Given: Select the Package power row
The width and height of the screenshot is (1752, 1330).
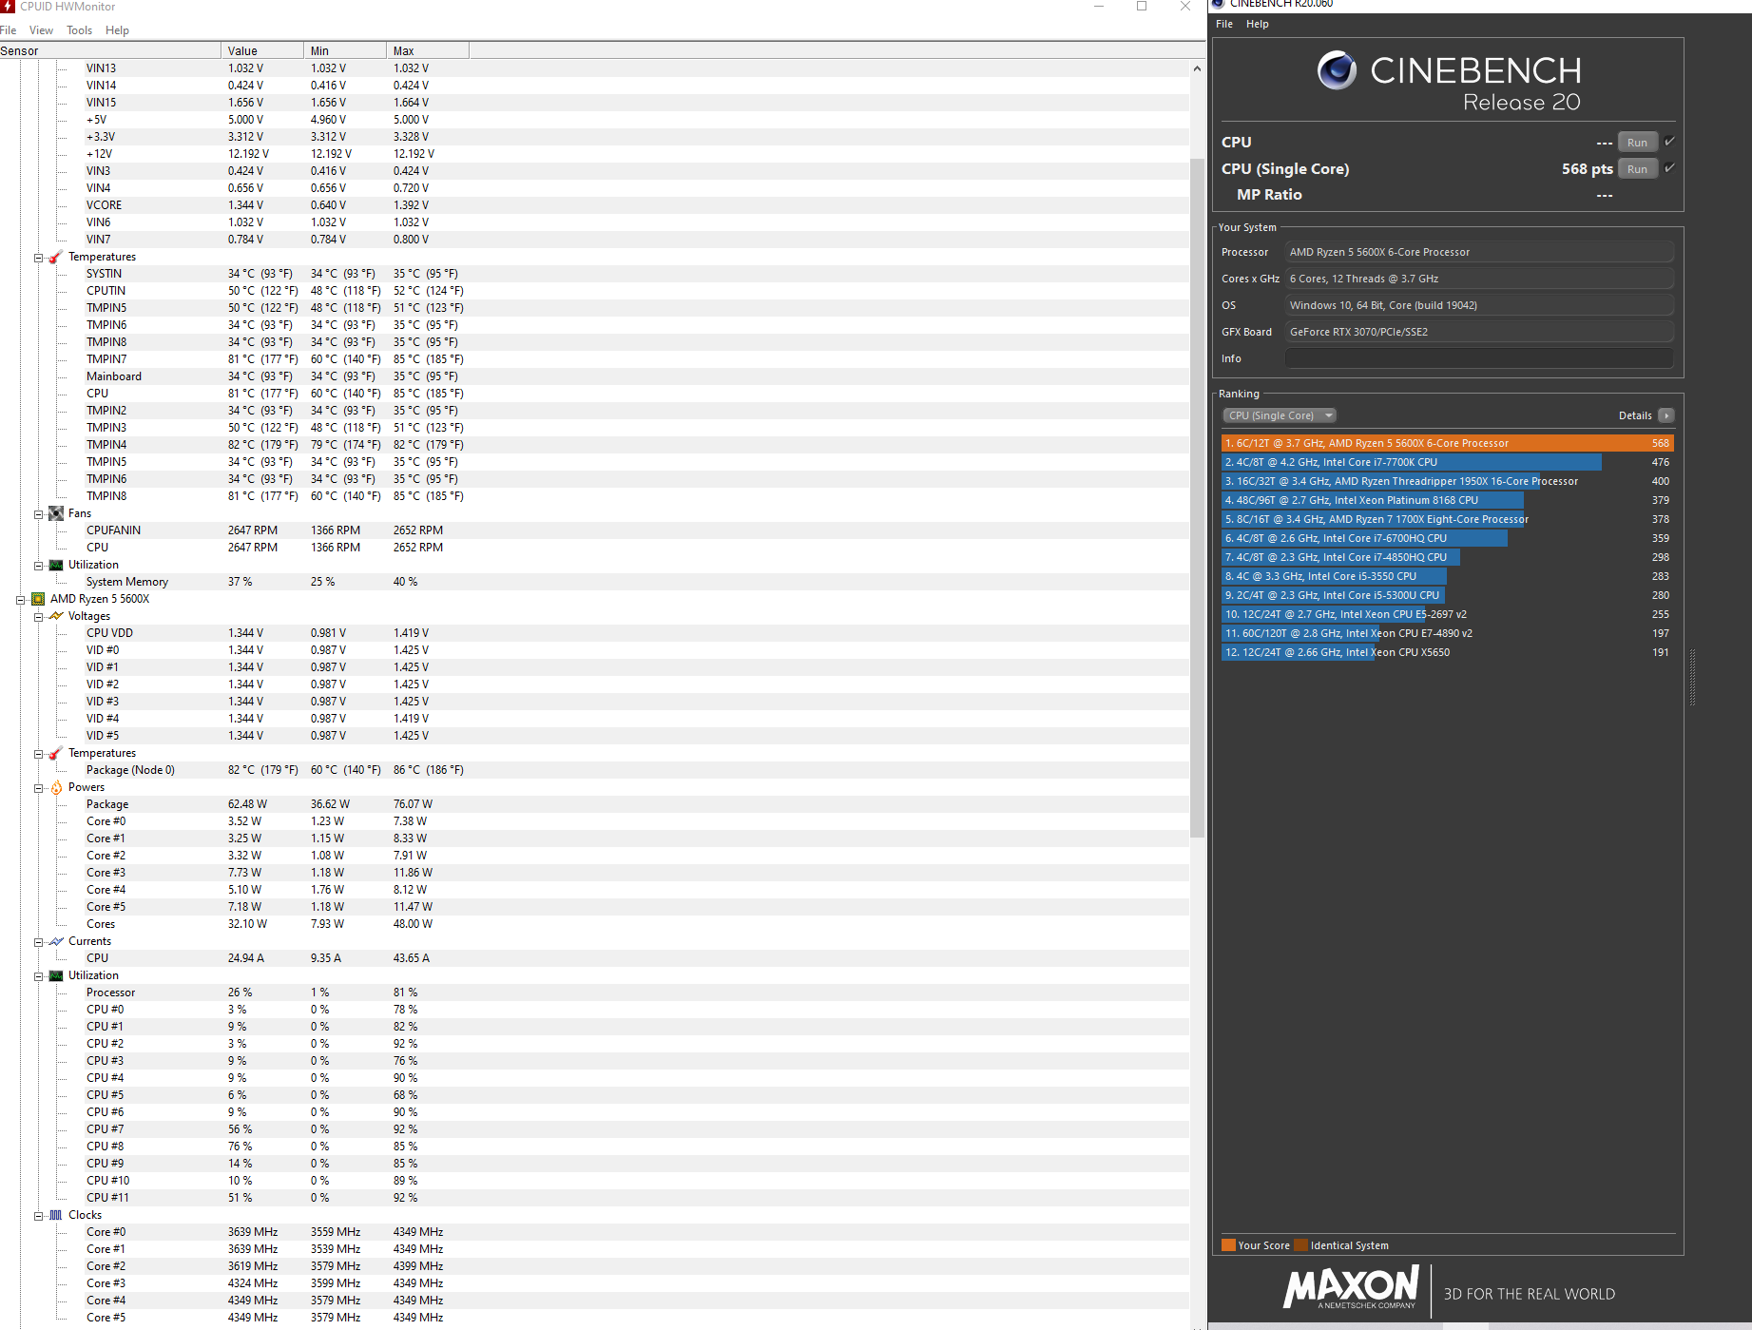Looking at the screenshot, I should pyautogui.click(x=595, y=804).
